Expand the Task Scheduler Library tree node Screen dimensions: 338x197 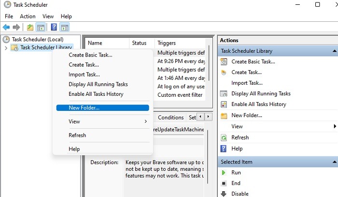click(6, 48)
